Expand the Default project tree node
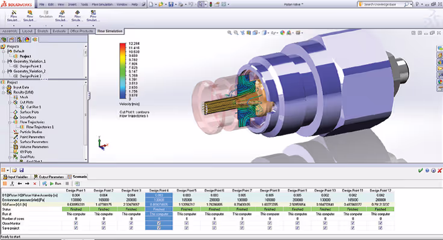This screenshot has height=240, width=443. point(4,51)
